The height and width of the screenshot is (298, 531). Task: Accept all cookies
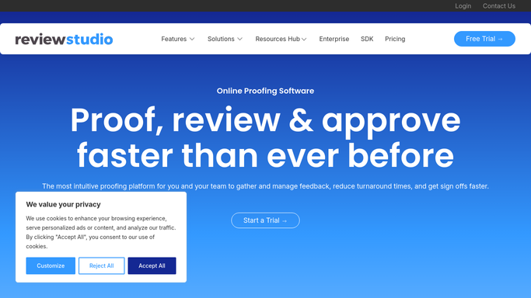click(152, 265)
